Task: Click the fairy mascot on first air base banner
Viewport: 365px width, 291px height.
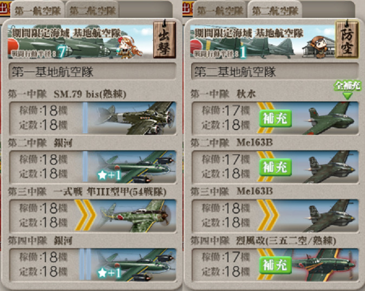Action: pos(129,47)
